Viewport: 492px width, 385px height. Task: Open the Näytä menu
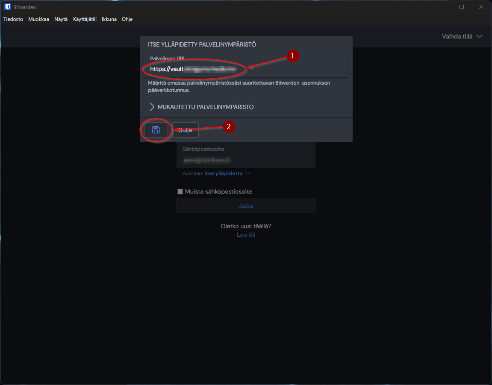61,19
